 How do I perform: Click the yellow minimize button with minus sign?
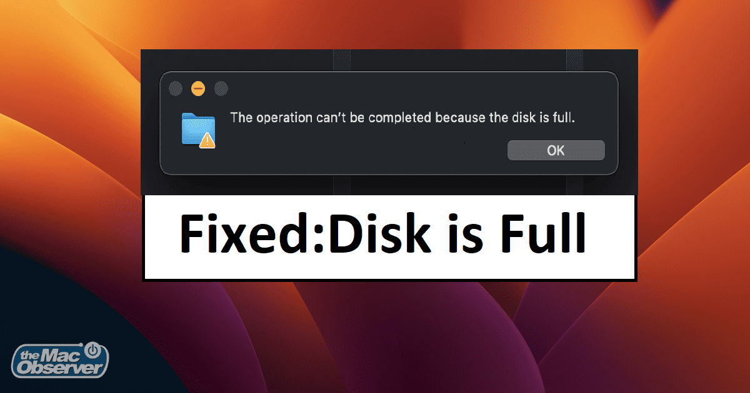coord(197,89)
